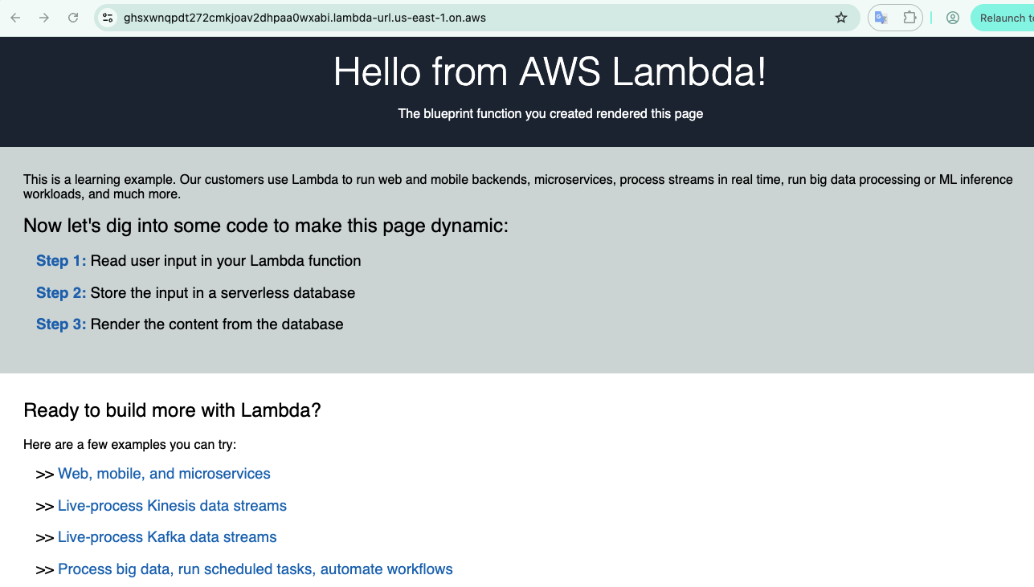Open the site information icon
Screen dimensions: 1034x587
pos(108,18)
